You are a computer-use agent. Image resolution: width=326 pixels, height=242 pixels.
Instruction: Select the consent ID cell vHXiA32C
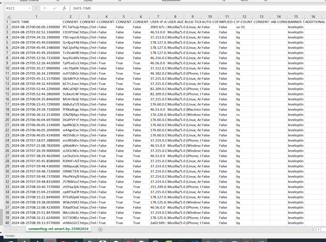[70, 223]
